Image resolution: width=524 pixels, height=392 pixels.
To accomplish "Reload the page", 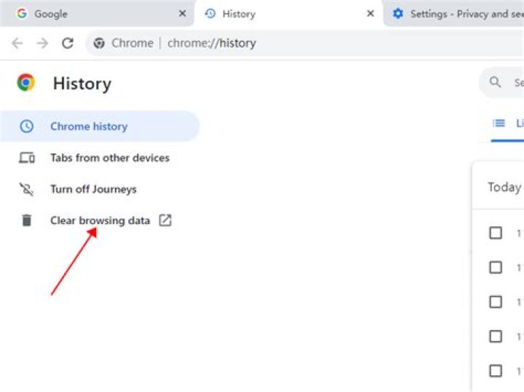I will pyautogui.click(x=68, y=43).
